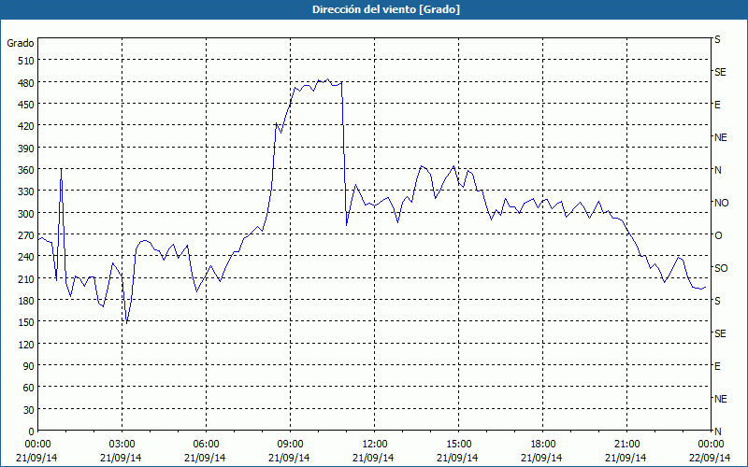Click compass label 'S' at the chart's top right
The width and height of the screenshot is (748, 467).
coord(717,39)
